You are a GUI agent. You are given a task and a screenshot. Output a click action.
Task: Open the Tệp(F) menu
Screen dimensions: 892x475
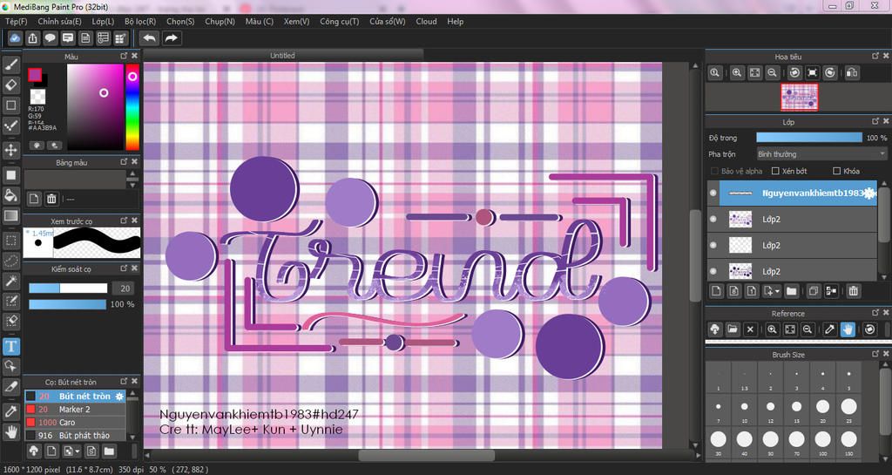tap(16, 21)
